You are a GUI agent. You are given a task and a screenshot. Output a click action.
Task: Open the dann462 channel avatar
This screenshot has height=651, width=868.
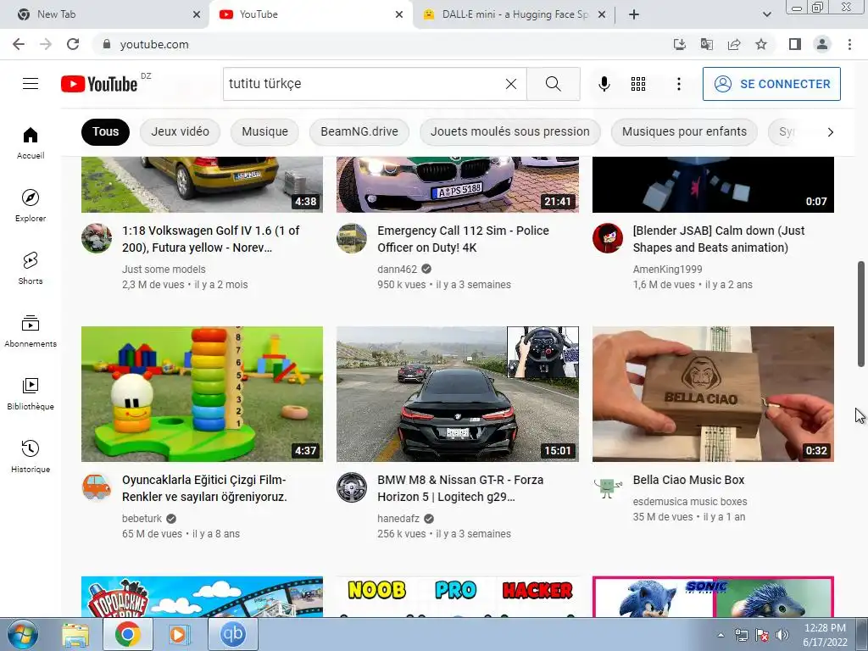tap(352, 238)
